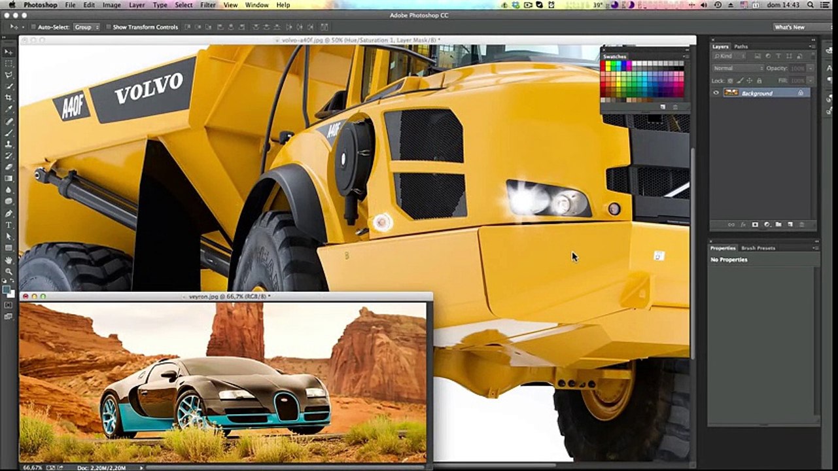
Task: Select the Rectangular Marquee tool
Action: (9, 63)
